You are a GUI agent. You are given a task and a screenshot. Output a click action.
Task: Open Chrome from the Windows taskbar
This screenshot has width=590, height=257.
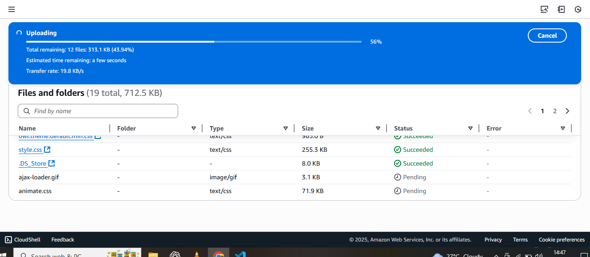218,254
